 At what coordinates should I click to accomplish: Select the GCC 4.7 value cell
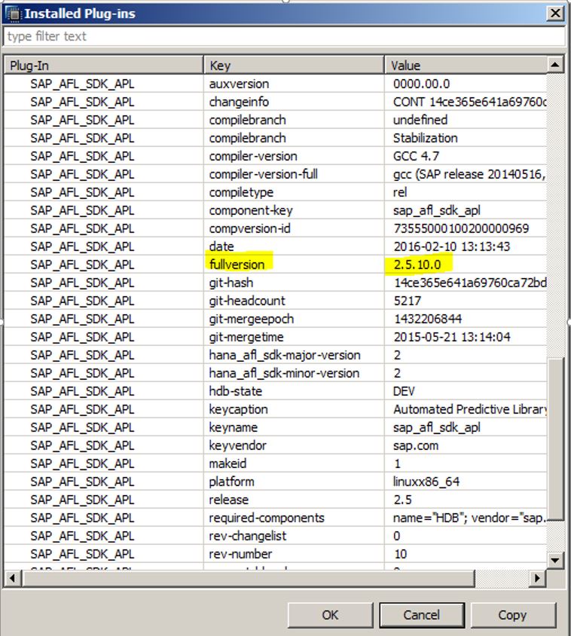pyautogui.click(x=466, y=156)
